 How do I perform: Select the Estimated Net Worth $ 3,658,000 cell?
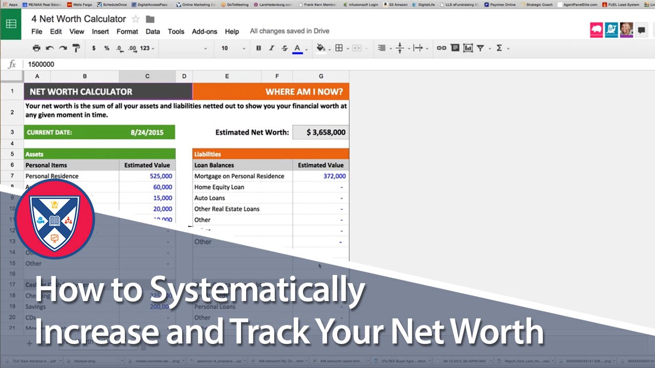click(x=321, y=132)
